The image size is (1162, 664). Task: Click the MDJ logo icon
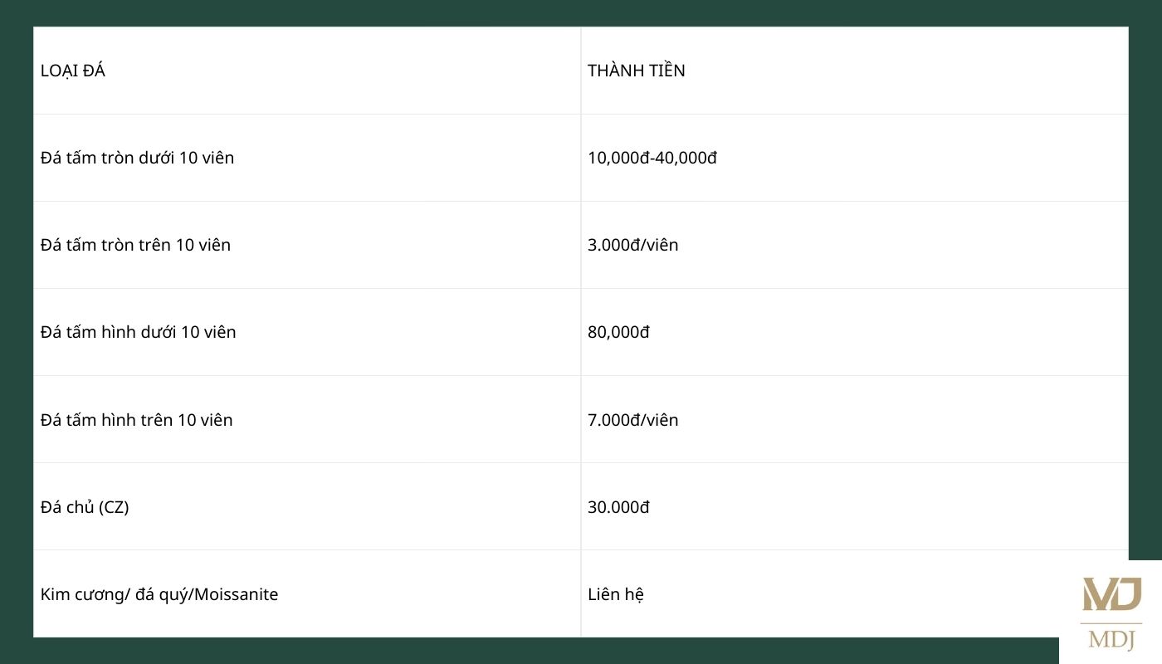click(1111, 594)
